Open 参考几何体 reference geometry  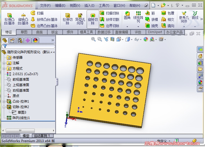click(184, 17)
